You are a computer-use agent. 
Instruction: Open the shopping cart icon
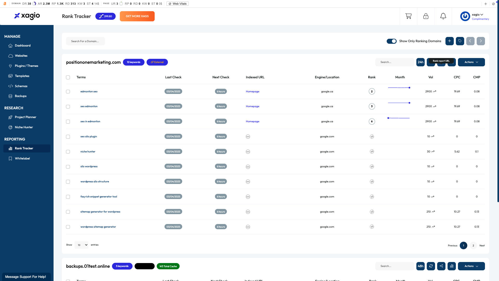pyautogui.click(x=408, y=16)
